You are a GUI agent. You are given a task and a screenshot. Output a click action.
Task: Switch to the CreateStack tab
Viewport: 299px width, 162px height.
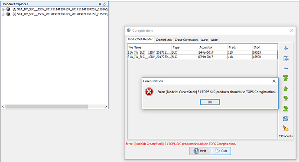[164, 40]
